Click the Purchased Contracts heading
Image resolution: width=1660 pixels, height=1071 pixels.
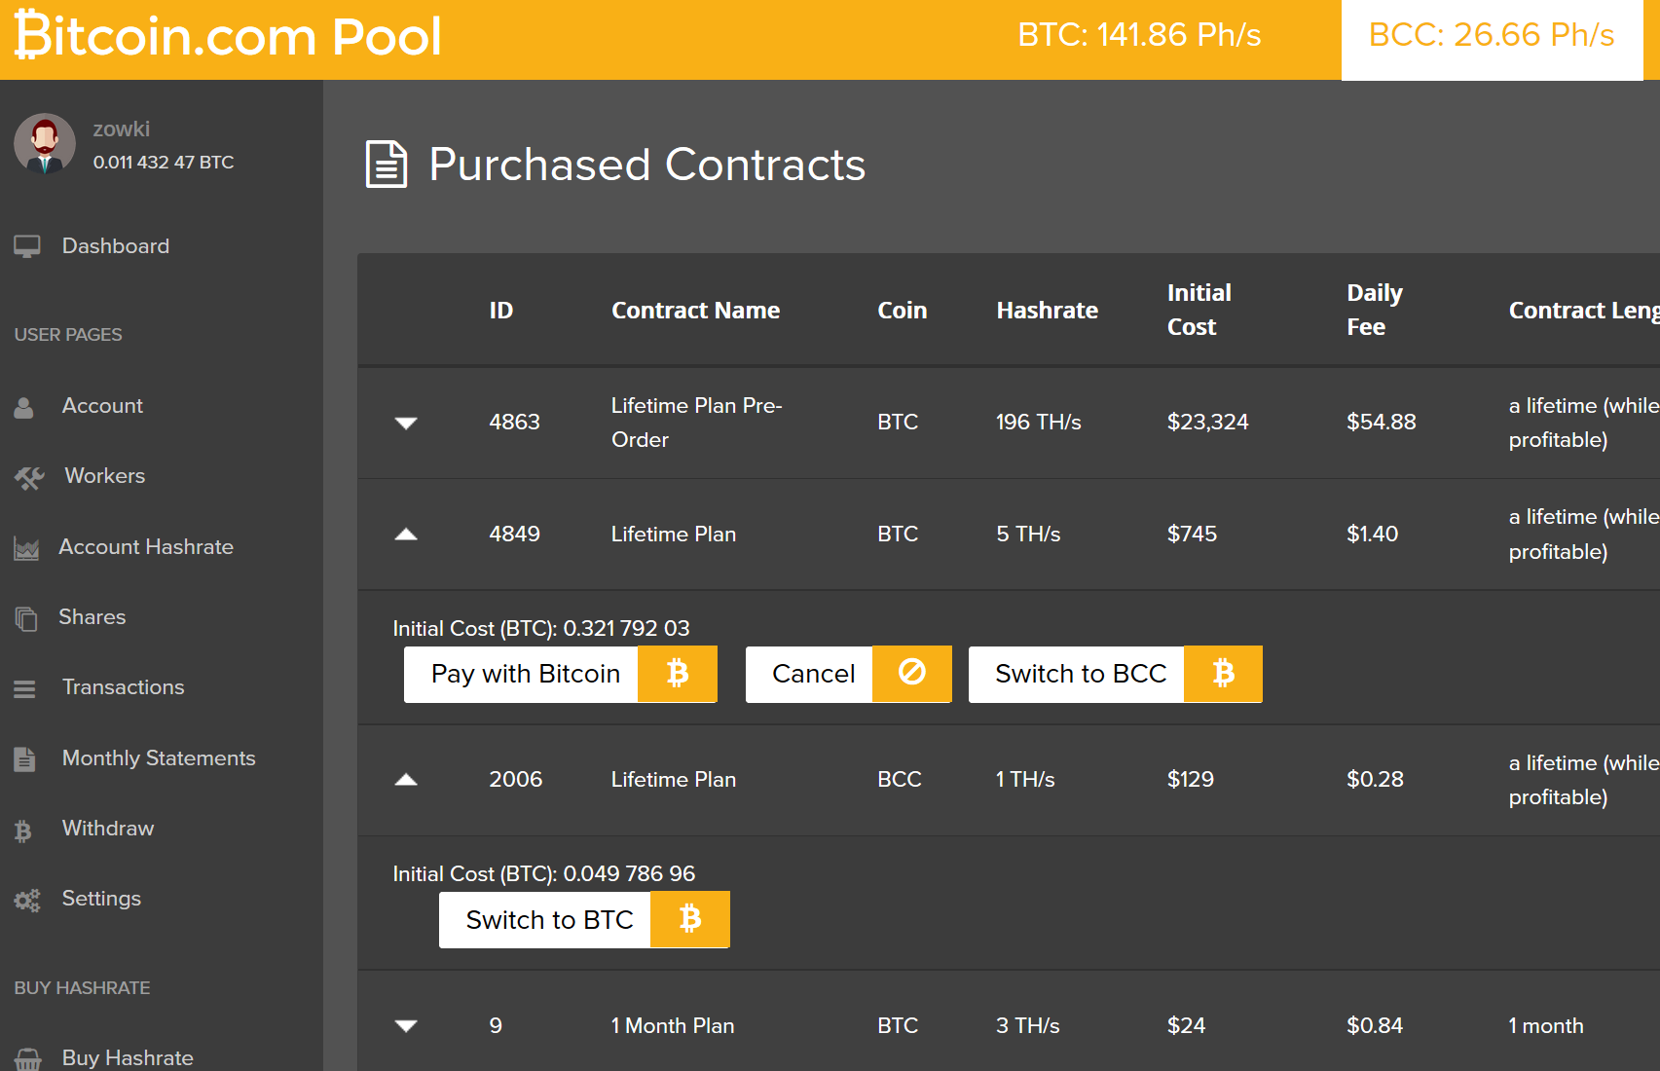pos(647,165)
